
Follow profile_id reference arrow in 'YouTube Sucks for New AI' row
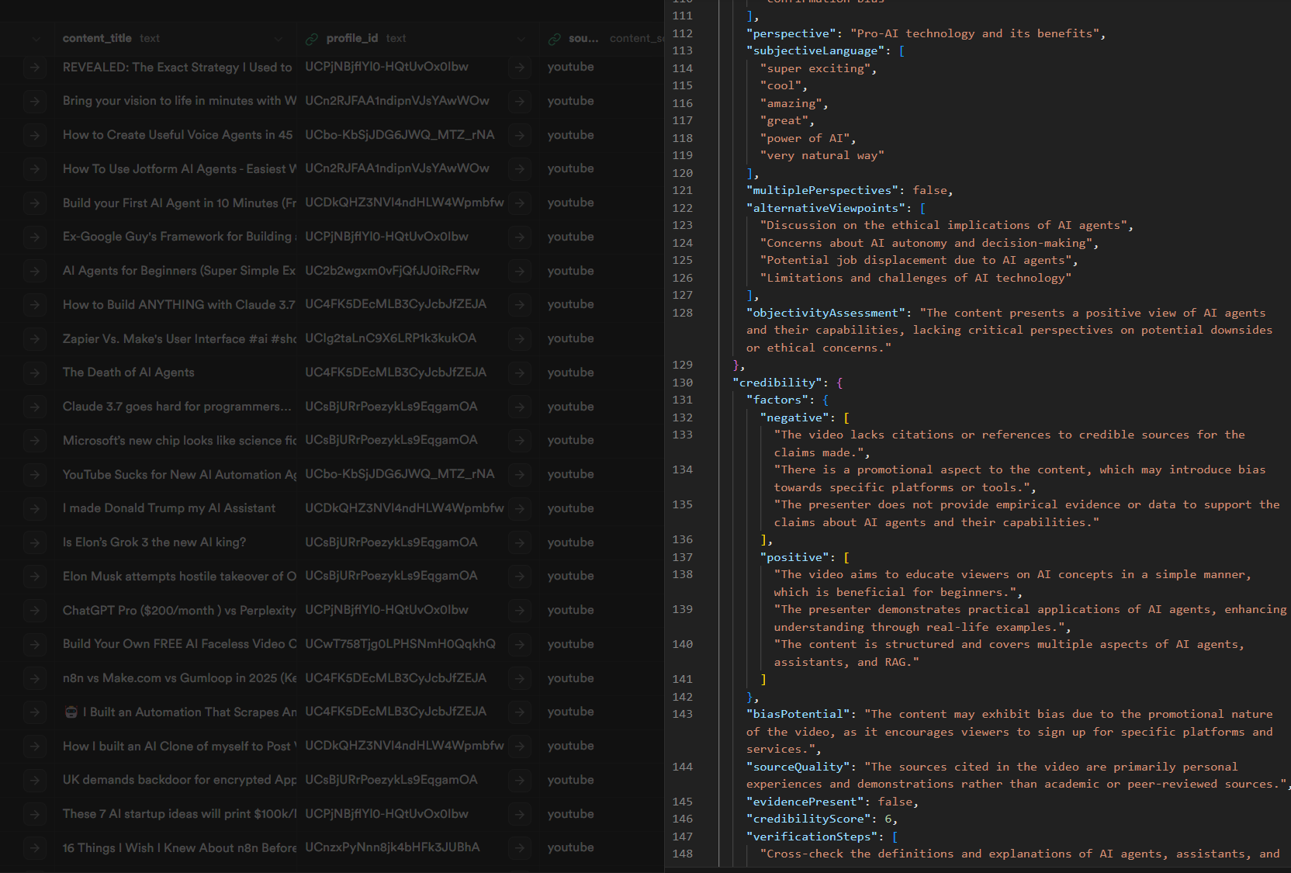tap(519, 475)
